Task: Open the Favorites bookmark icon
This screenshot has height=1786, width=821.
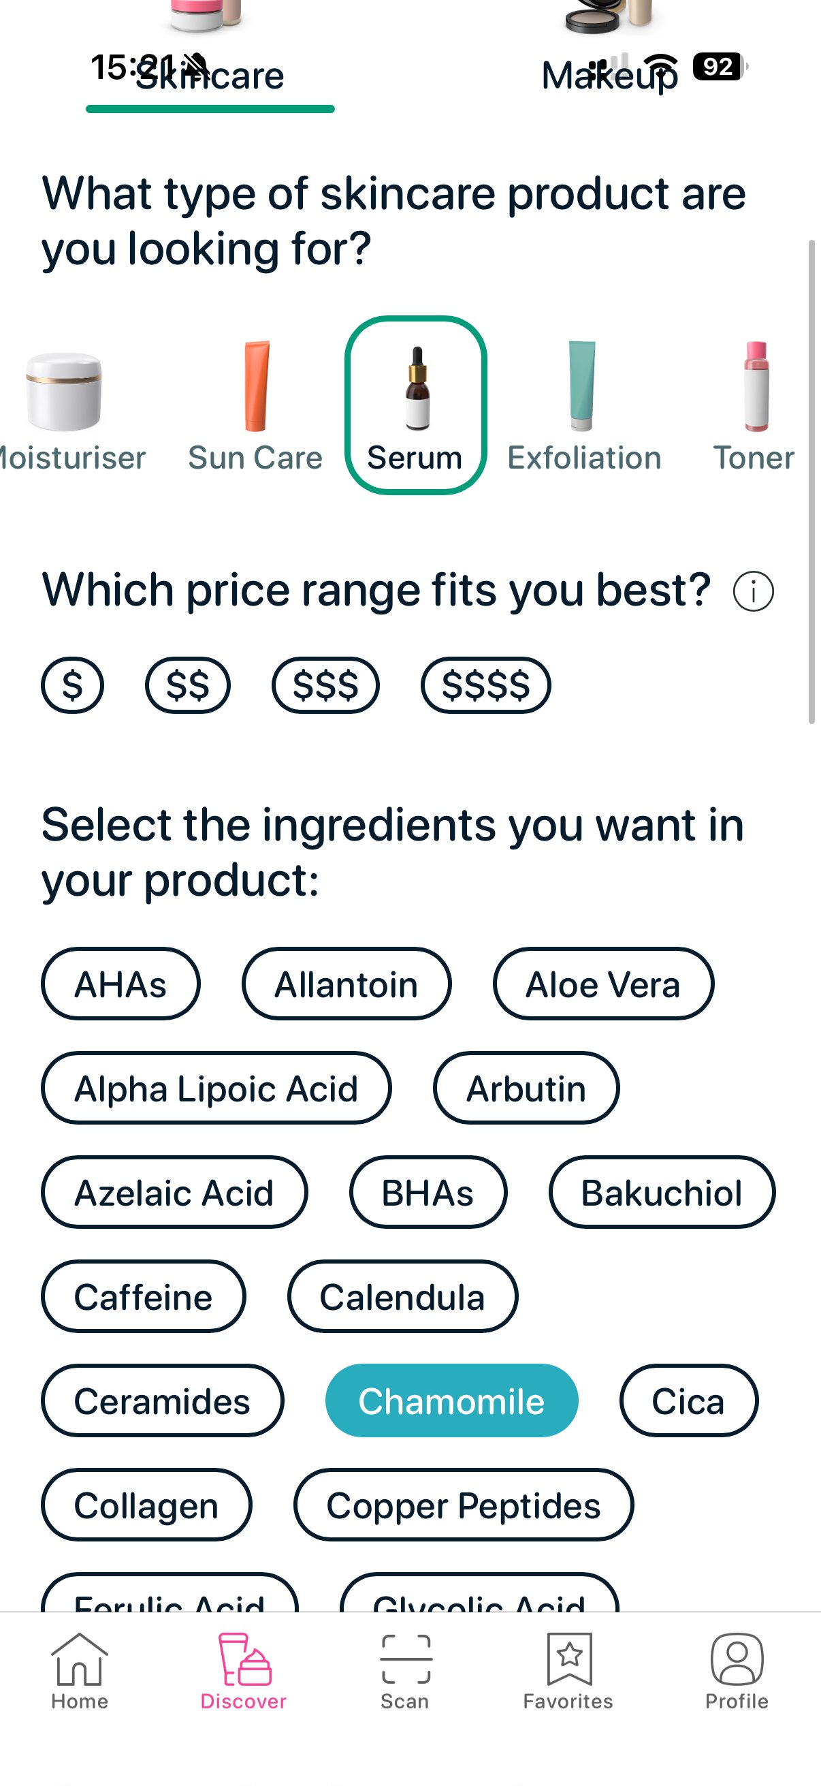Action: 569,1661
